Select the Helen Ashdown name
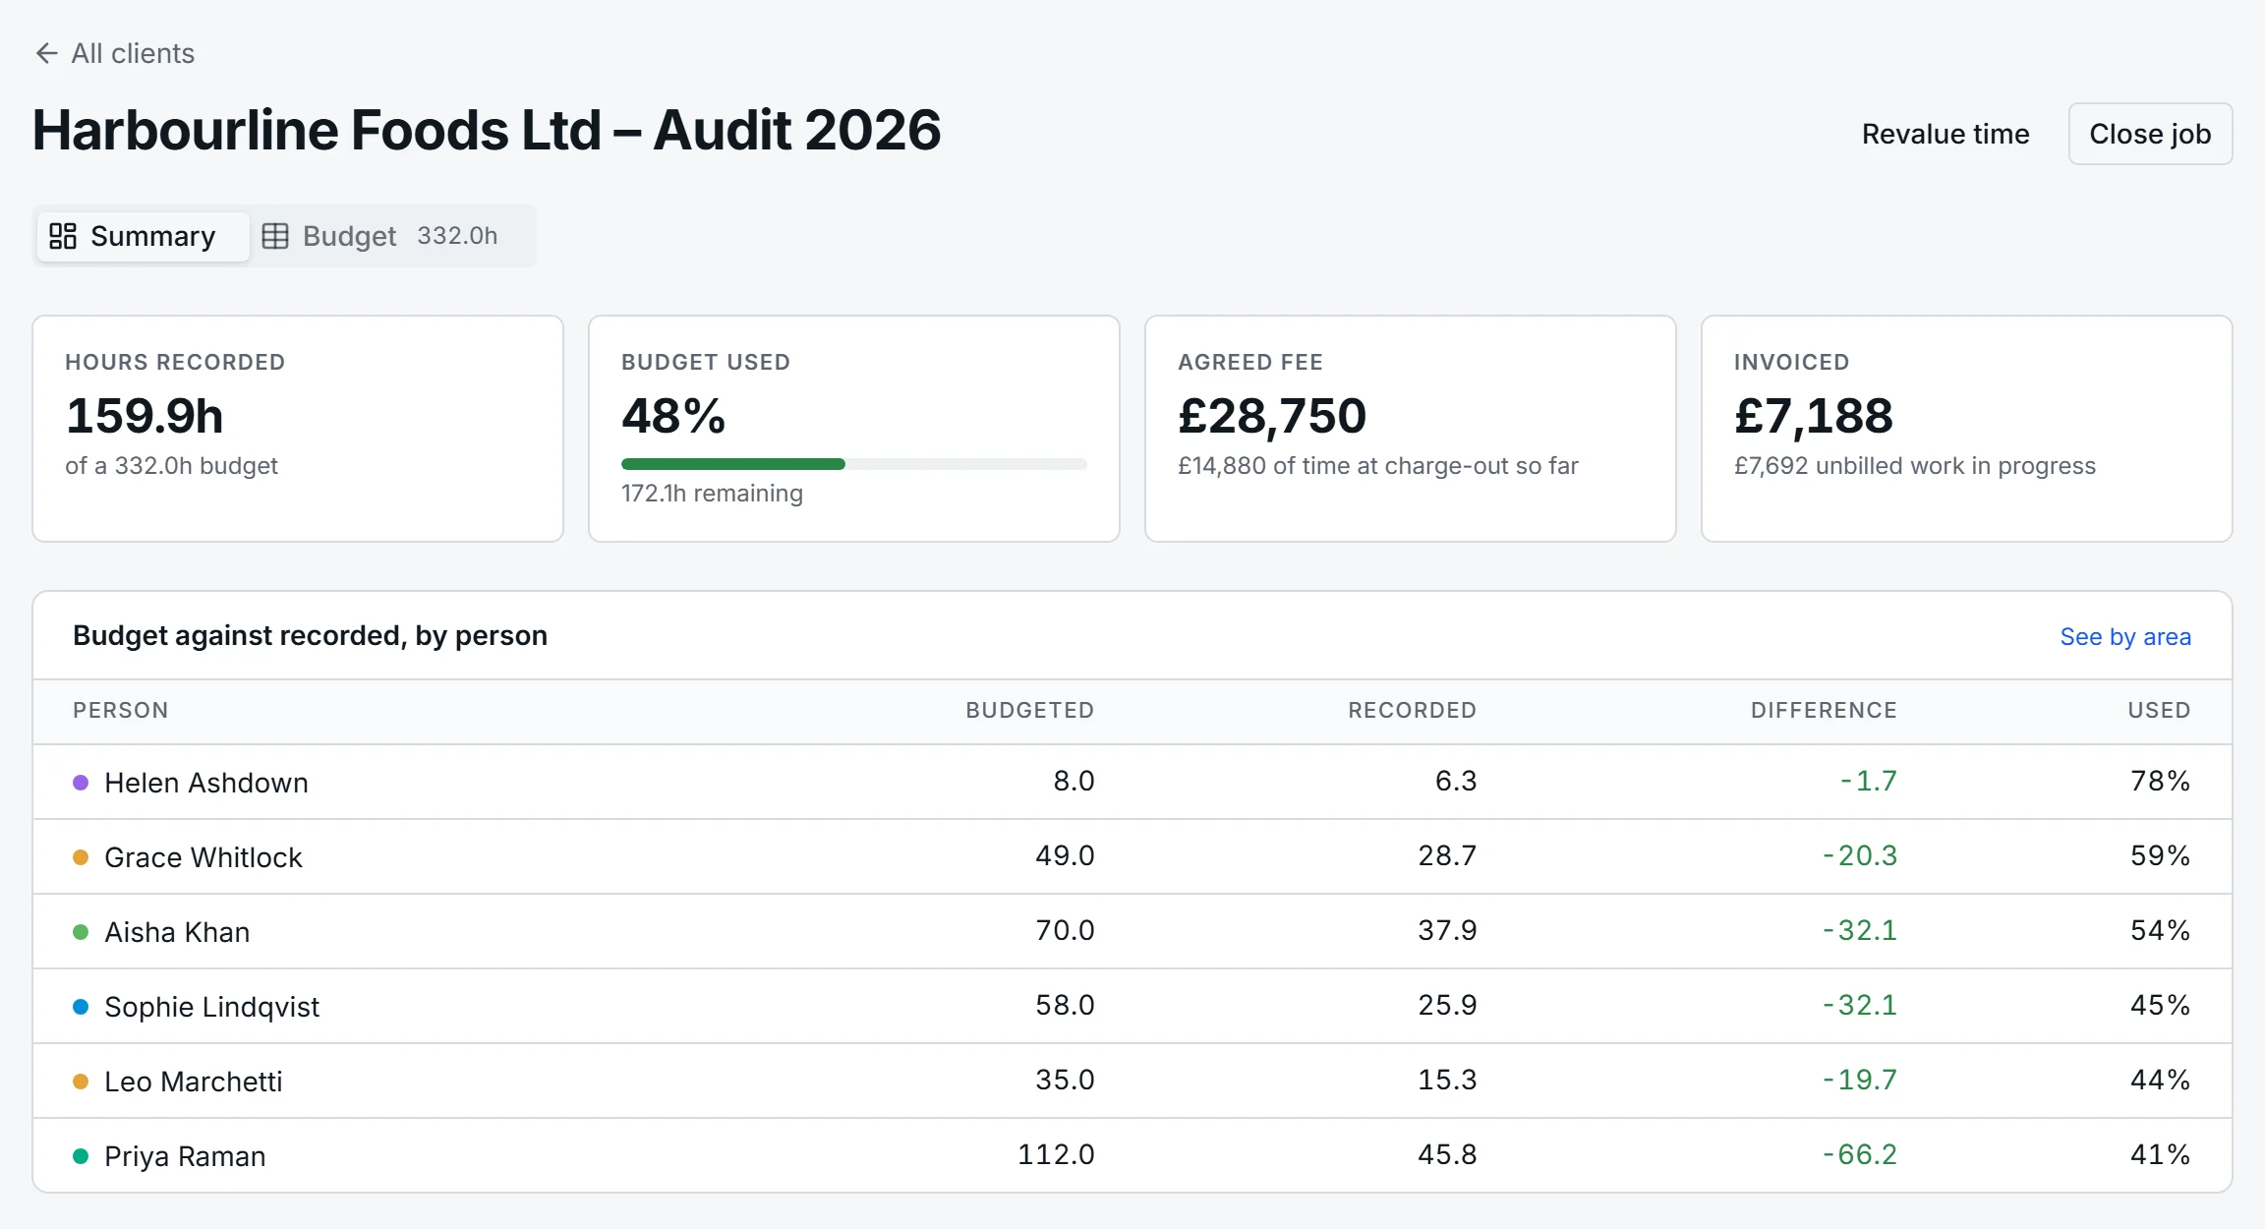2265x1229 pixels. coord(206,783)
